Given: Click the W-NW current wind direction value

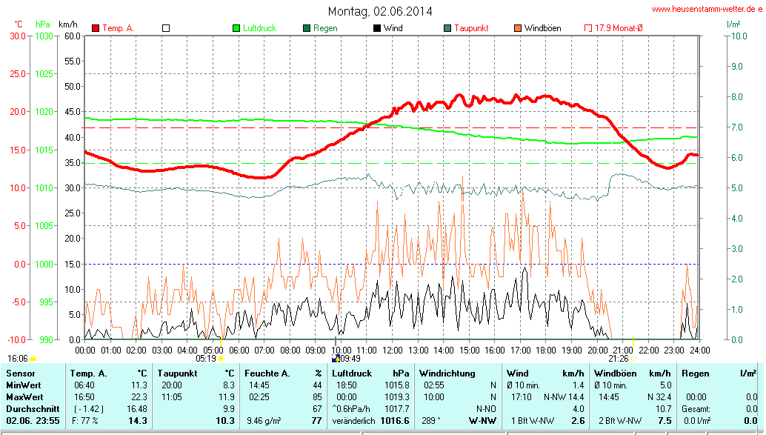Looking at the screenshot, I should pyautogui.click(x=482, y=421).
